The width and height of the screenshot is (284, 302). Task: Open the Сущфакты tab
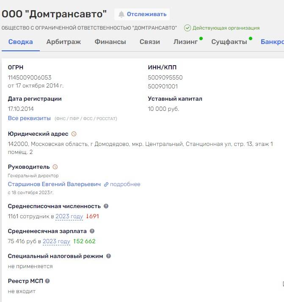tap(229, 42)
